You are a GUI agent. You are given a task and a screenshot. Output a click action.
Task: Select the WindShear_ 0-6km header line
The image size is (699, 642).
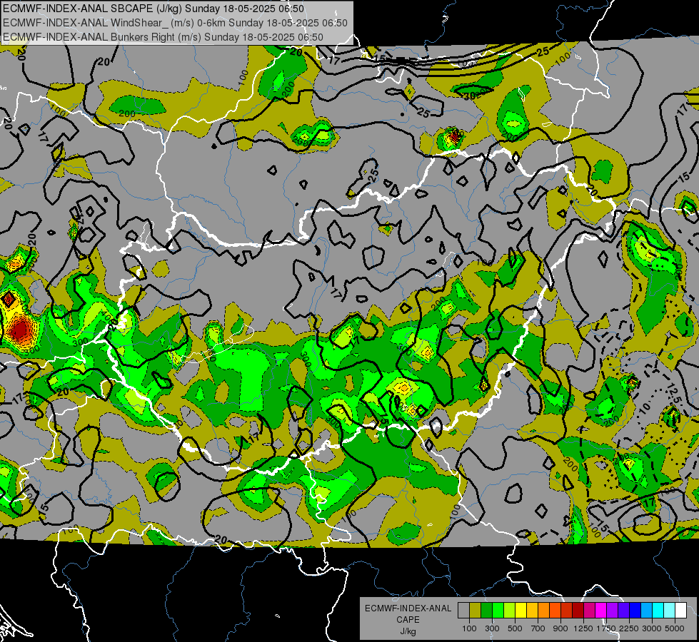click(x=175, y=23)
